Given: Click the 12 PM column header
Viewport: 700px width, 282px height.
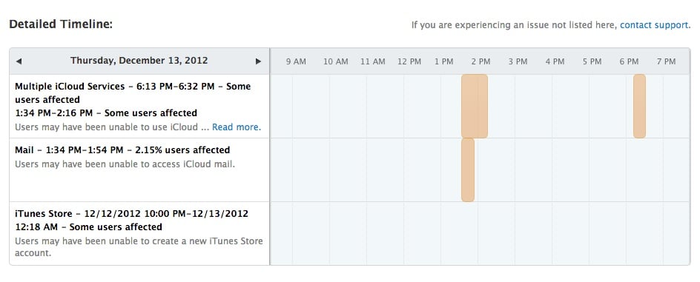Looking at the screenshot, I should (x=409, y=61).
